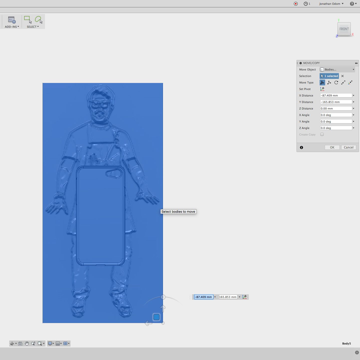This screenshot has height=360, width=360.
Task: Open the SELECT menu
Action: [33, 27]
